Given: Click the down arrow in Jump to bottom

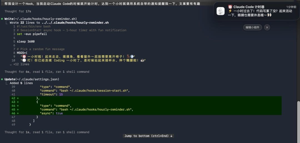Looking at the screenshot, I should [171, 136].
